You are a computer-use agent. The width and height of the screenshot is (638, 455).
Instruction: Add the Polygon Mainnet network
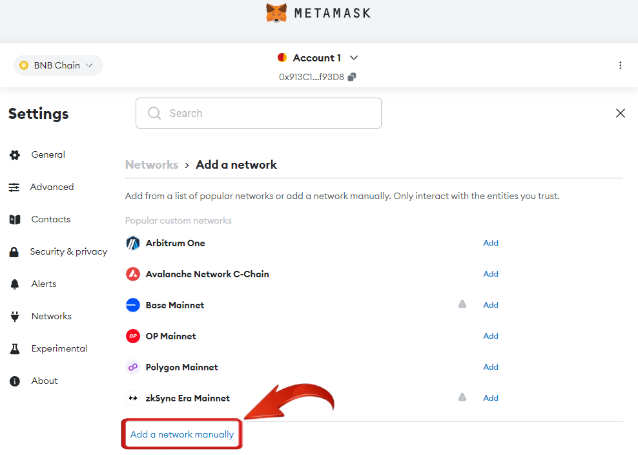pos(491,367)
